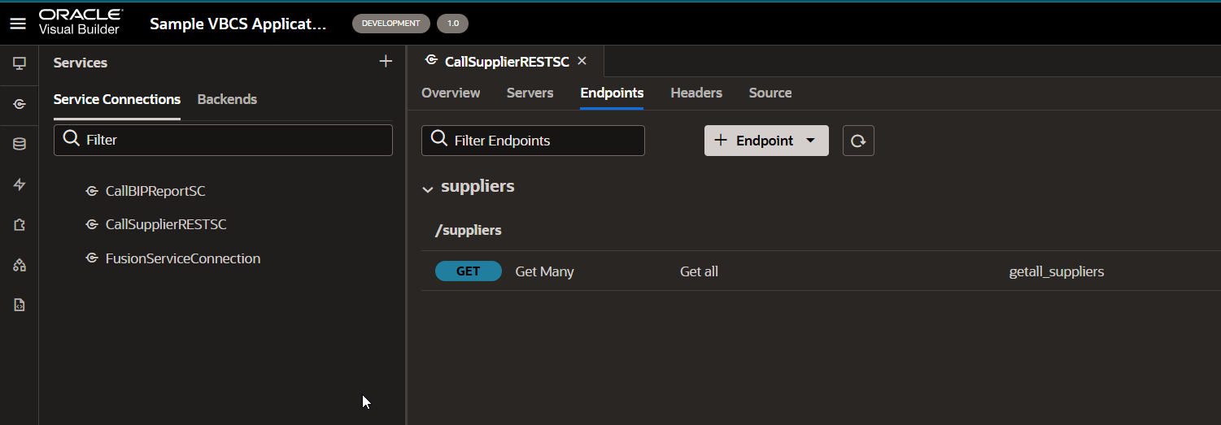Viewport: 1221px width, 425px height.
Task: Focus the Services Filter input field
Action: point(223,140)
